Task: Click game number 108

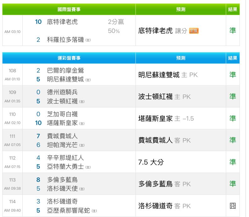Action: point(12,71)
